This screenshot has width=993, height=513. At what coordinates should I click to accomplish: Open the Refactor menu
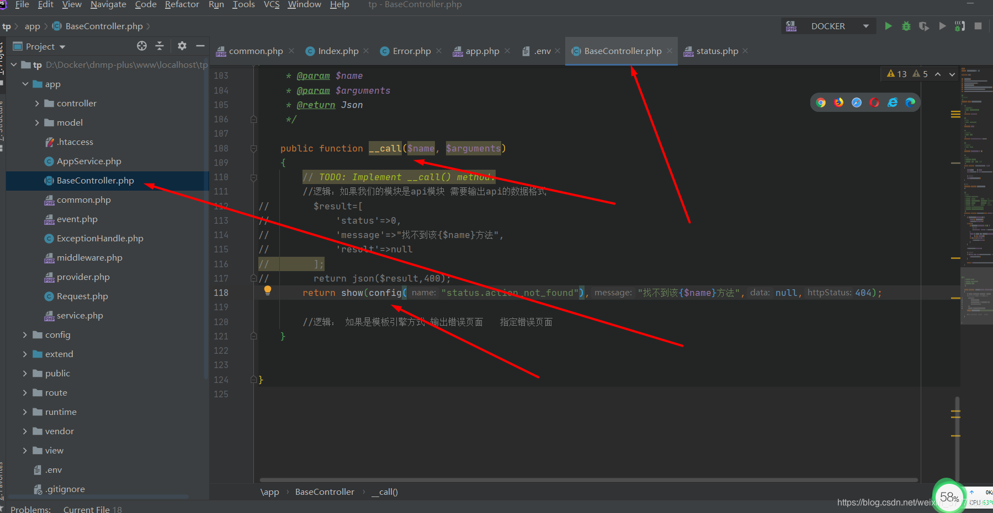(x=182, y=5)
